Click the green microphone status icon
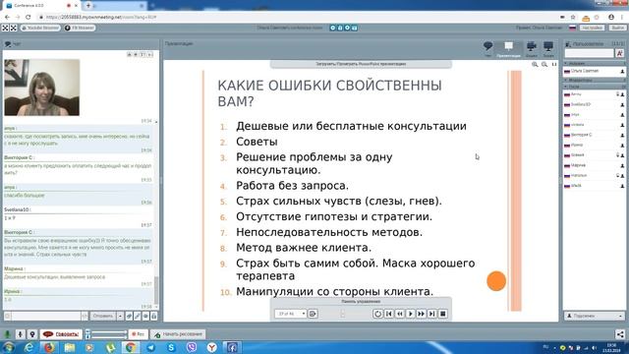Screen dimensions: 629x354 (7, 334)
